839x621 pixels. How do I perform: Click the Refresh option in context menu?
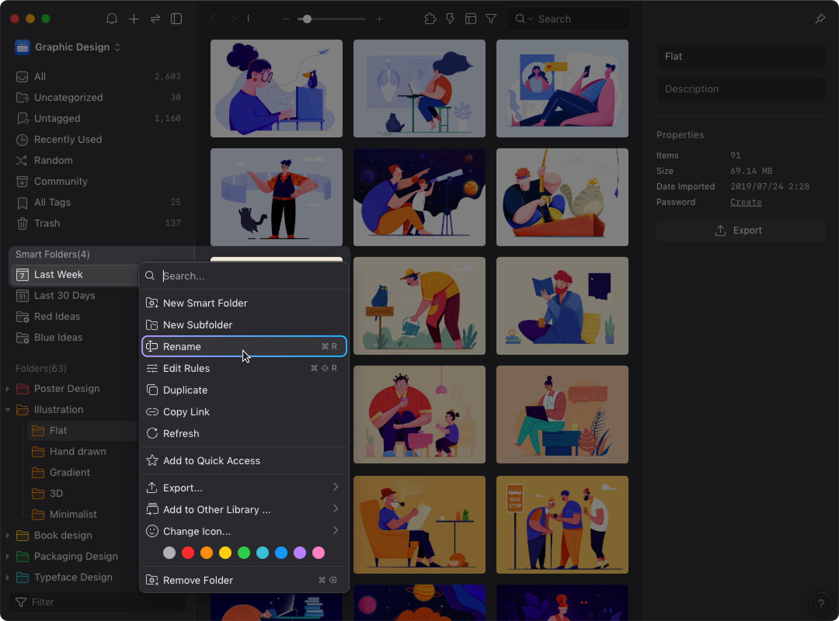tap(180, 433)
